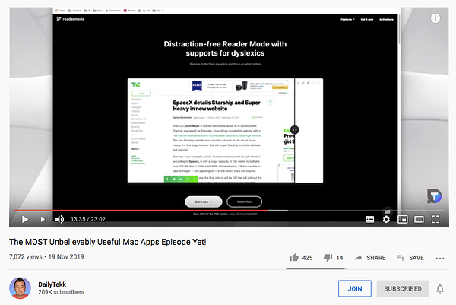The image size is (456, 305).
Task: Skip to next video
Action: 43,219
